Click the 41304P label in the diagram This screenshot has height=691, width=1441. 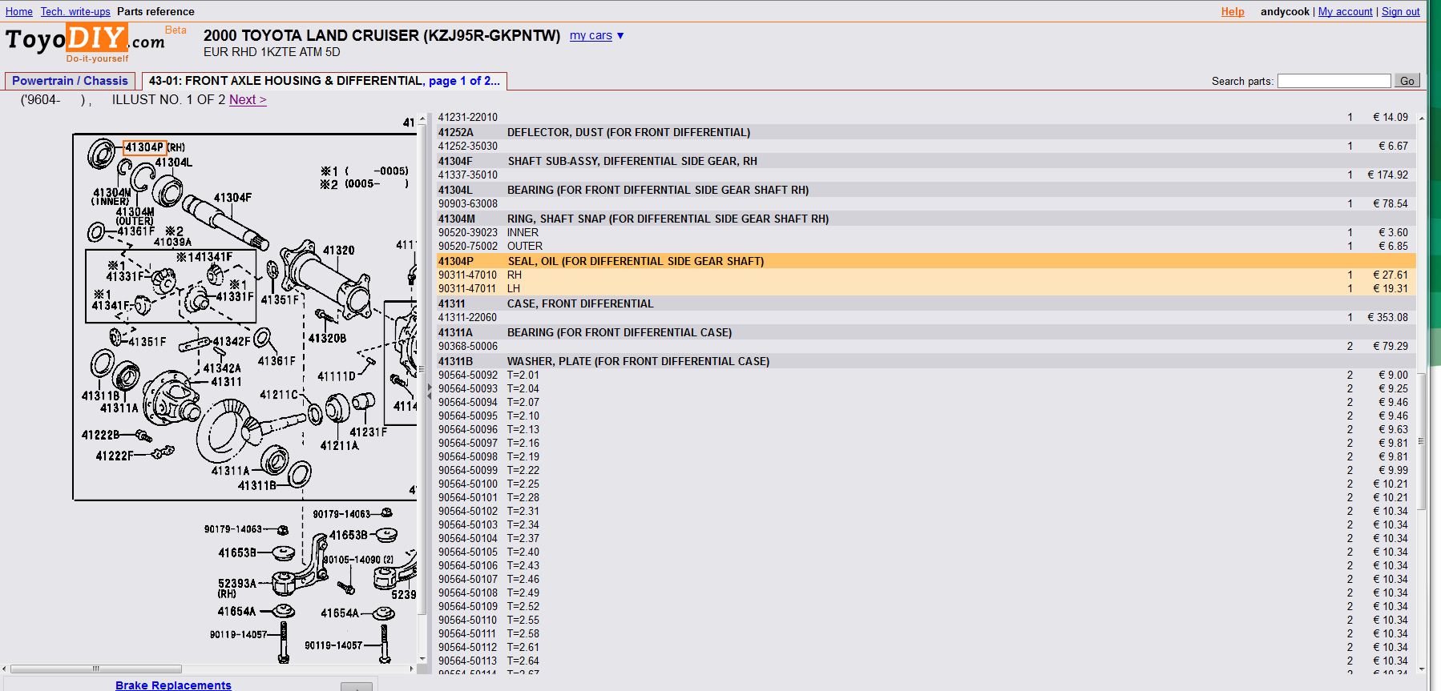pos(144,147)
